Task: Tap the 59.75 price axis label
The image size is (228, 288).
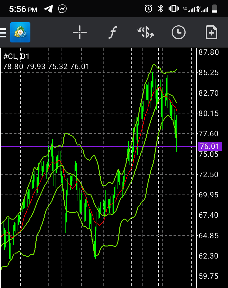Action: point(208,276)
